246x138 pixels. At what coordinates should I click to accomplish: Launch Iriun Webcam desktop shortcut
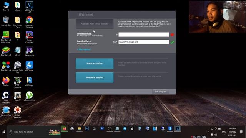point(6,97)
